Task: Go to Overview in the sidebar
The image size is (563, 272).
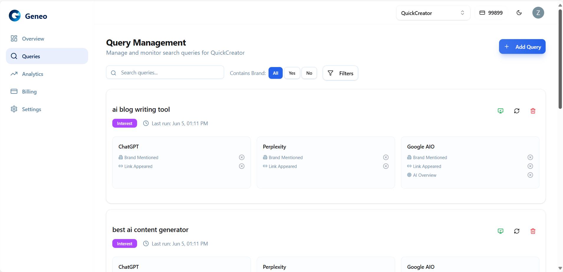Action: coord(33,39)
